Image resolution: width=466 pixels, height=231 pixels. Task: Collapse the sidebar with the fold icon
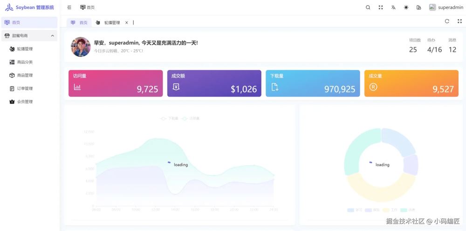[69, 7]
